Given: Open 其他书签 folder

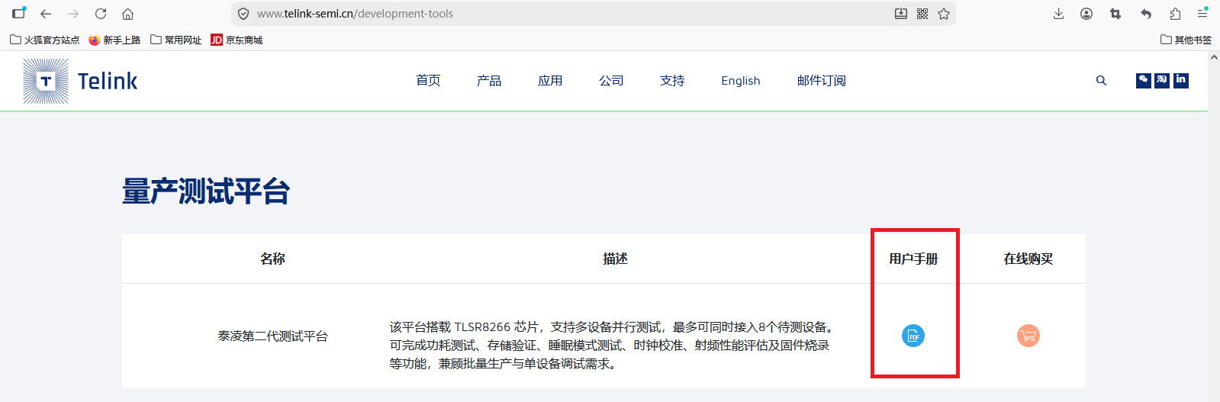Looking at the screenshot, I should coord(1186,40).
